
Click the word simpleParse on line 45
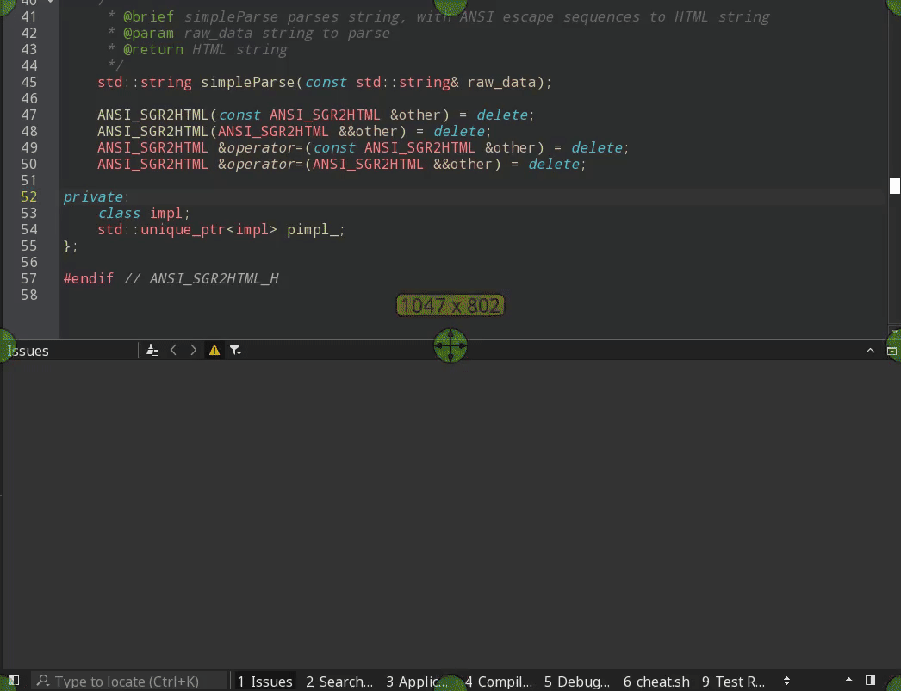(x=248, y=82)
